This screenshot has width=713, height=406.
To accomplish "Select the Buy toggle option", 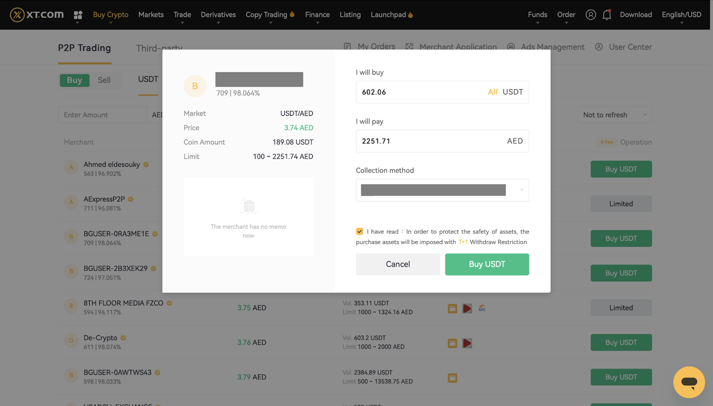I will coord(74,80).
